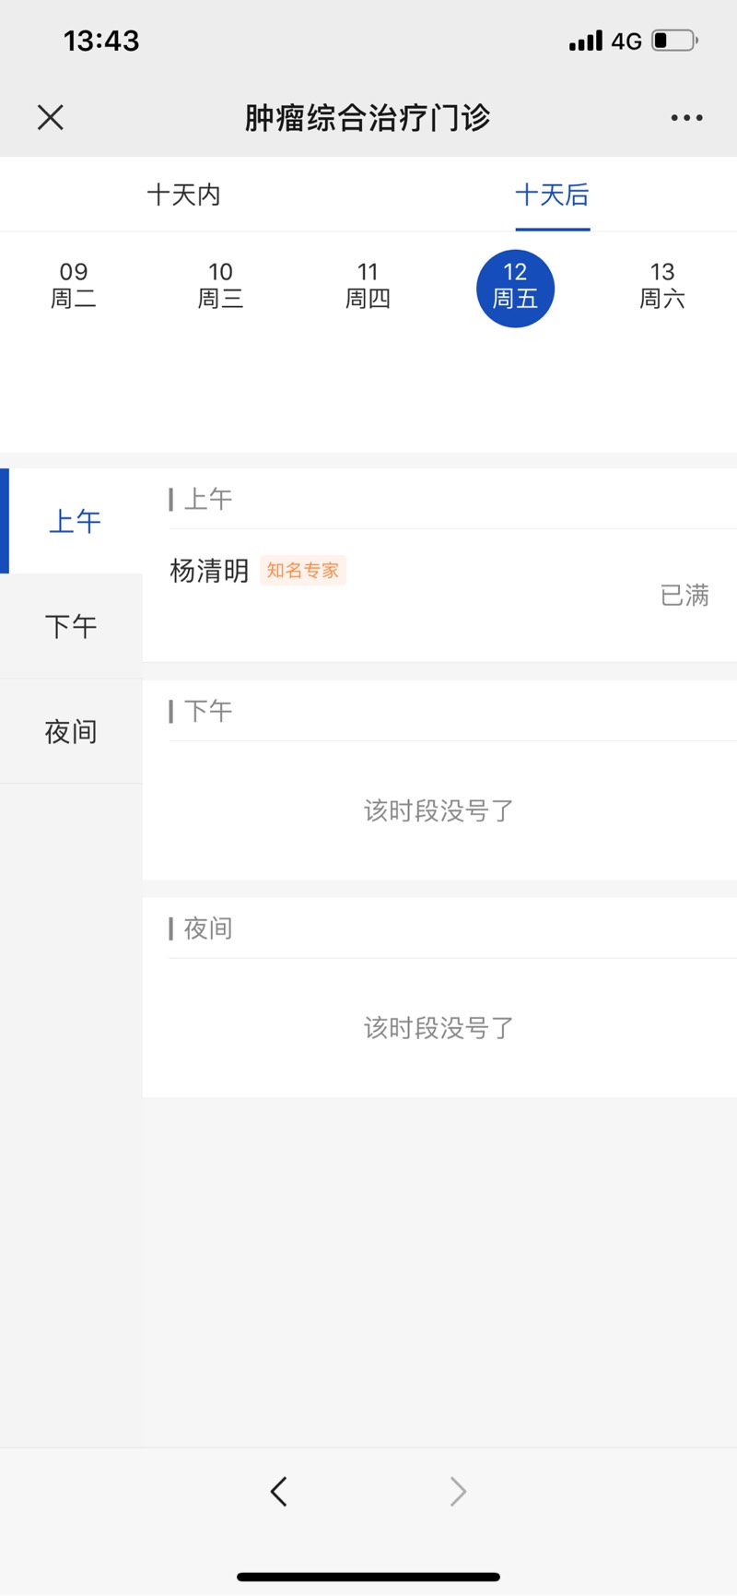Go back with the left chevron
Image resolution: width=737 pixels, height=1596 pixels.
pyautogui.click(x=279, y=1491)
